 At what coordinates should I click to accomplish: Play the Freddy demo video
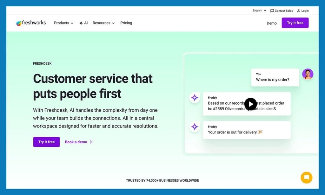tap(250, 104)
